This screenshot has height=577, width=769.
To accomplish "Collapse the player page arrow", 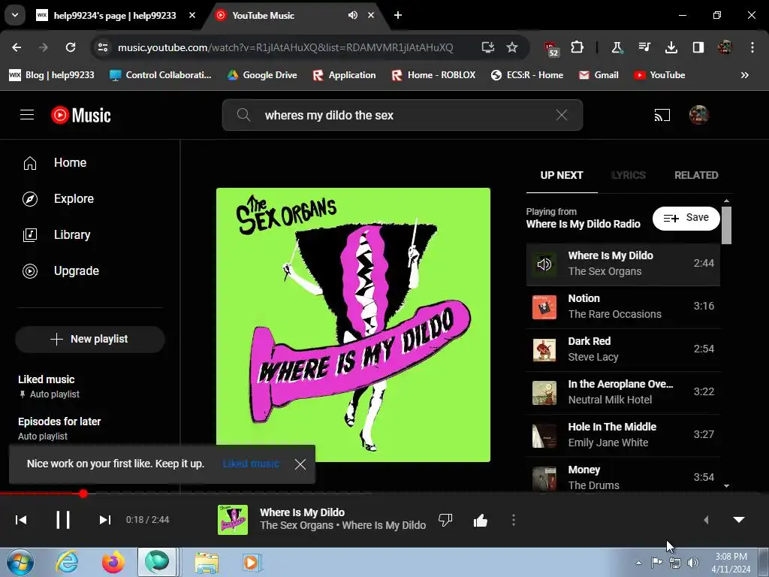I will [x=739, y=520].
